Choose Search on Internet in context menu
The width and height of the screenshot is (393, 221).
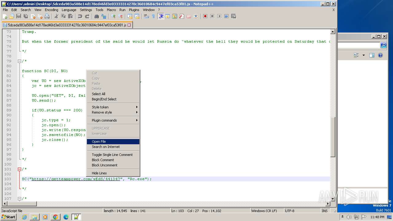tap(113, 147)
